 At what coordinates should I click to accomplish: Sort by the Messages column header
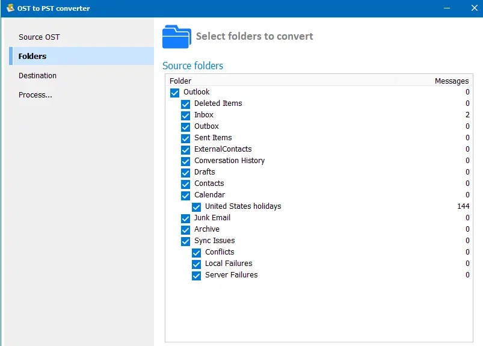(451, 81)
